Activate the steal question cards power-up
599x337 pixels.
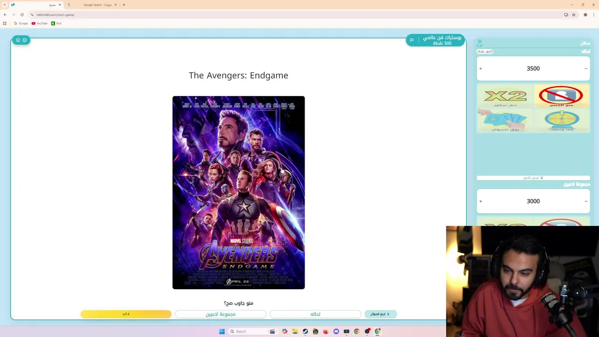tap(505, 121)
